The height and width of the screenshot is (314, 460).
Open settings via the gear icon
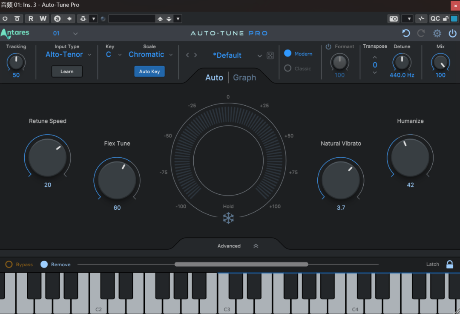(437, 33)
